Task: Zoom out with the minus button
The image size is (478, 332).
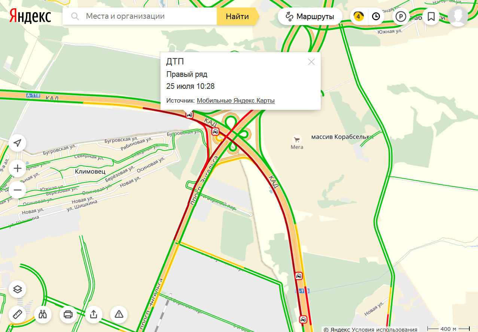Action: pyautogui.click(x=17, y=190)
